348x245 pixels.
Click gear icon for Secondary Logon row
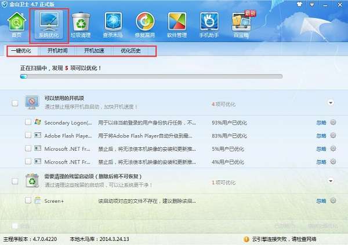333,122
